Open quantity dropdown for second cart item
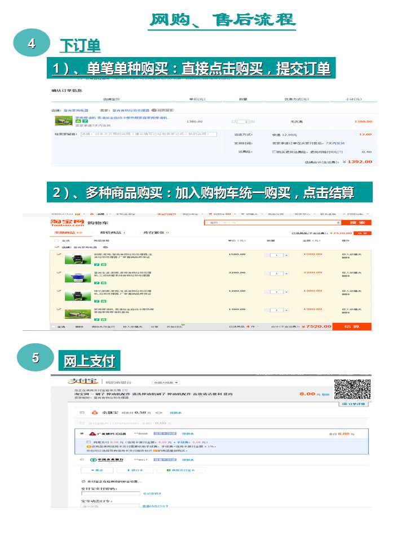The width and height of the screenshot is (406, 542). point(286,273)
